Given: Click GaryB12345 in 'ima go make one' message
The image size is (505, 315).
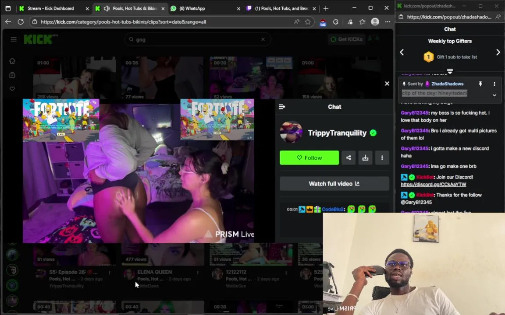Looking at the screenshot, I should pos(415,166).
